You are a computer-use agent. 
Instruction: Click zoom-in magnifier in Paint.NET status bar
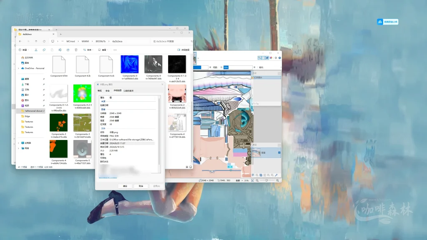[277, 180]
